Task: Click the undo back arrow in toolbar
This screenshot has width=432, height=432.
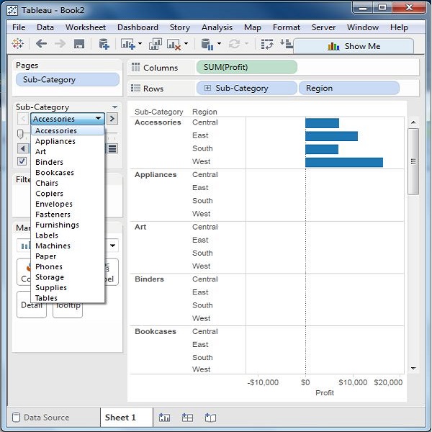Action: [41, 45]
